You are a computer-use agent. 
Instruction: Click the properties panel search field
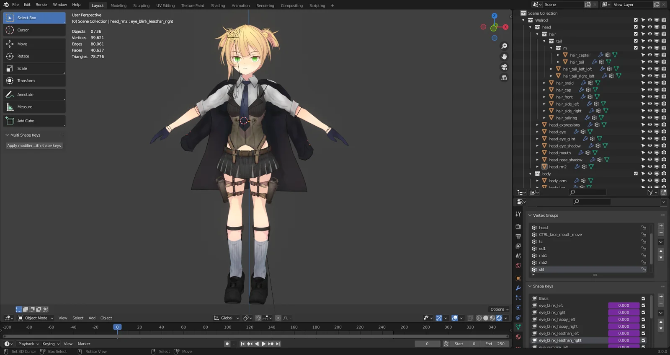pos(591,202)
